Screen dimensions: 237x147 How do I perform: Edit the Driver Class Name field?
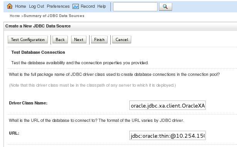pyautogui.click(x=168, y=105)
